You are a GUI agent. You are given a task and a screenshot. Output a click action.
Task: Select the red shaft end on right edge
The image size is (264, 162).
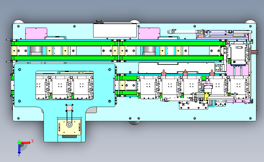click(254, 52)
